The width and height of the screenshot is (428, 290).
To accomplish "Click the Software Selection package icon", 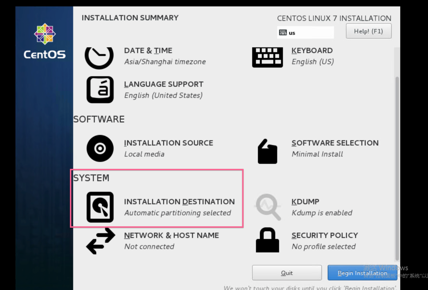I will coord(267,151).
